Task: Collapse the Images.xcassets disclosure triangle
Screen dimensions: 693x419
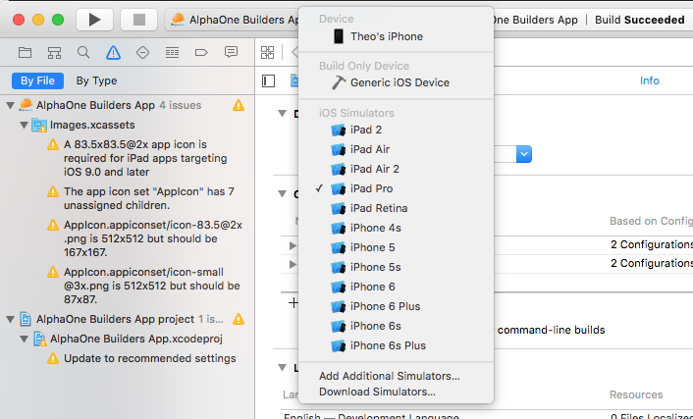Action: [25, 125]
